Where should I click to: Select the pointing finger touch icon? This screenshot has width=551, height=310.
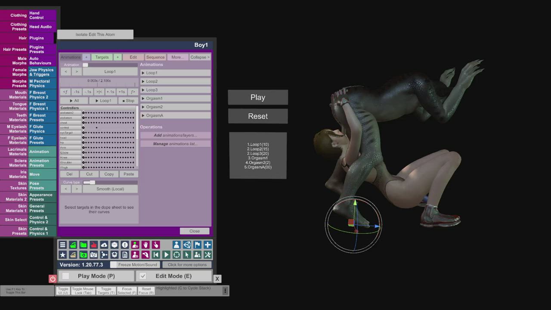(156, 245)
